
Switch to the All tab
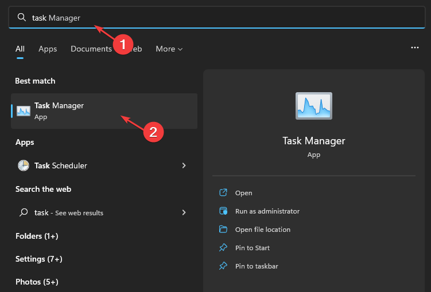20,49
